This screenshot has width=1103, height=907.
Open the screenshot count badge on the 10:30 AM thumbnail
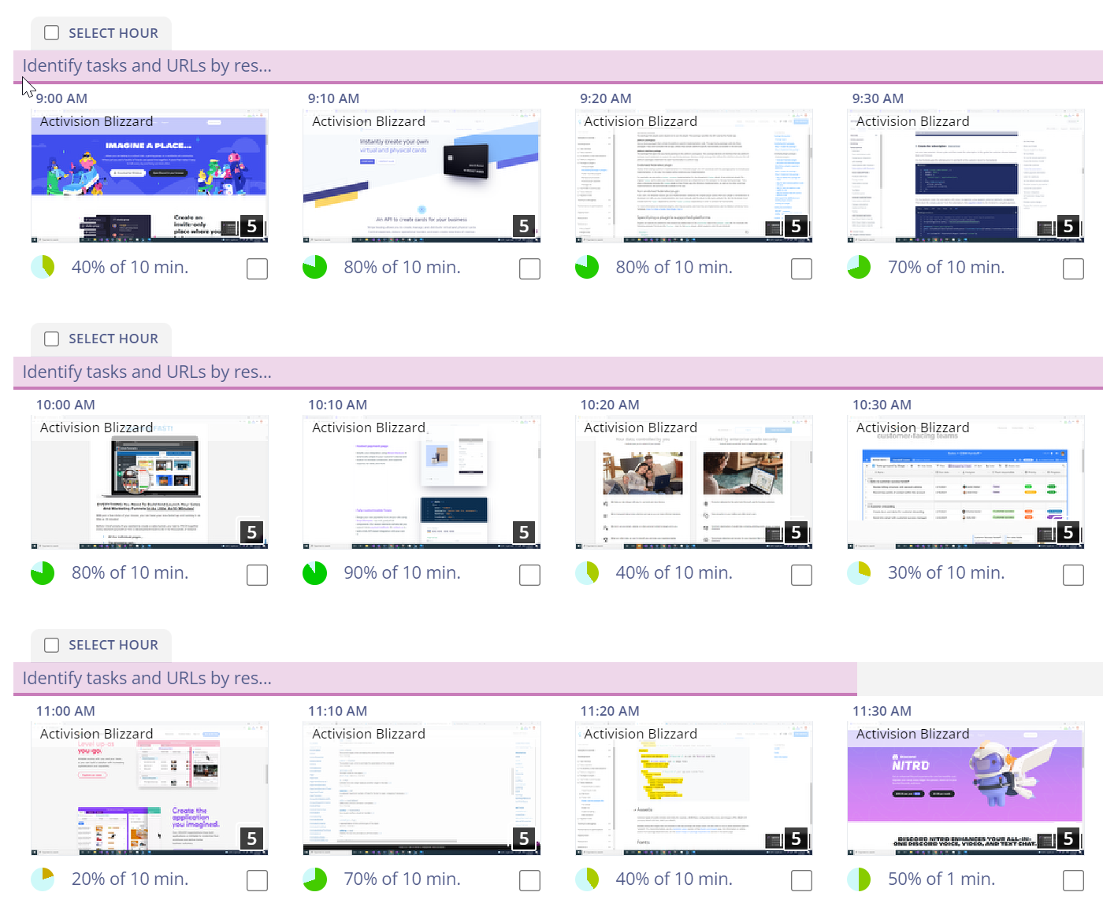(x=1068, y=533)
